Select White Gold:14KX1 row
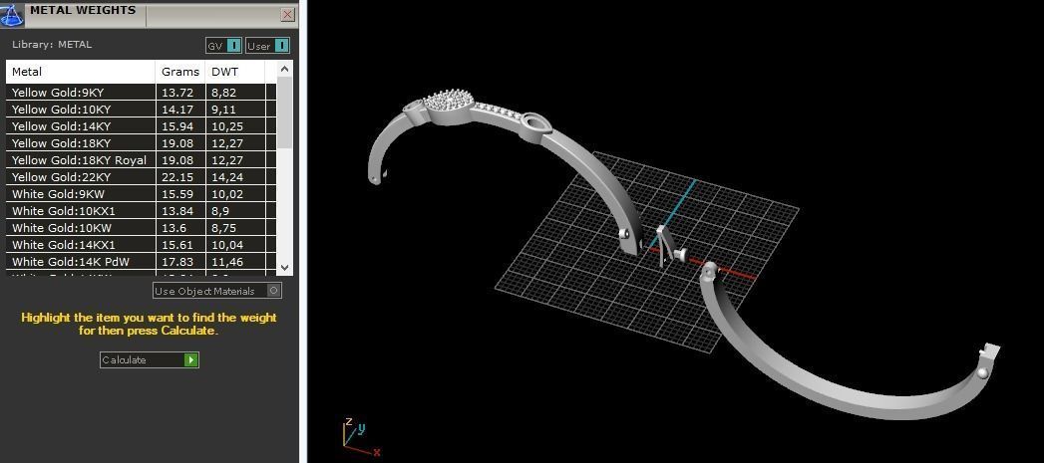The image size is (1044, 463). (x=141, y=245)
